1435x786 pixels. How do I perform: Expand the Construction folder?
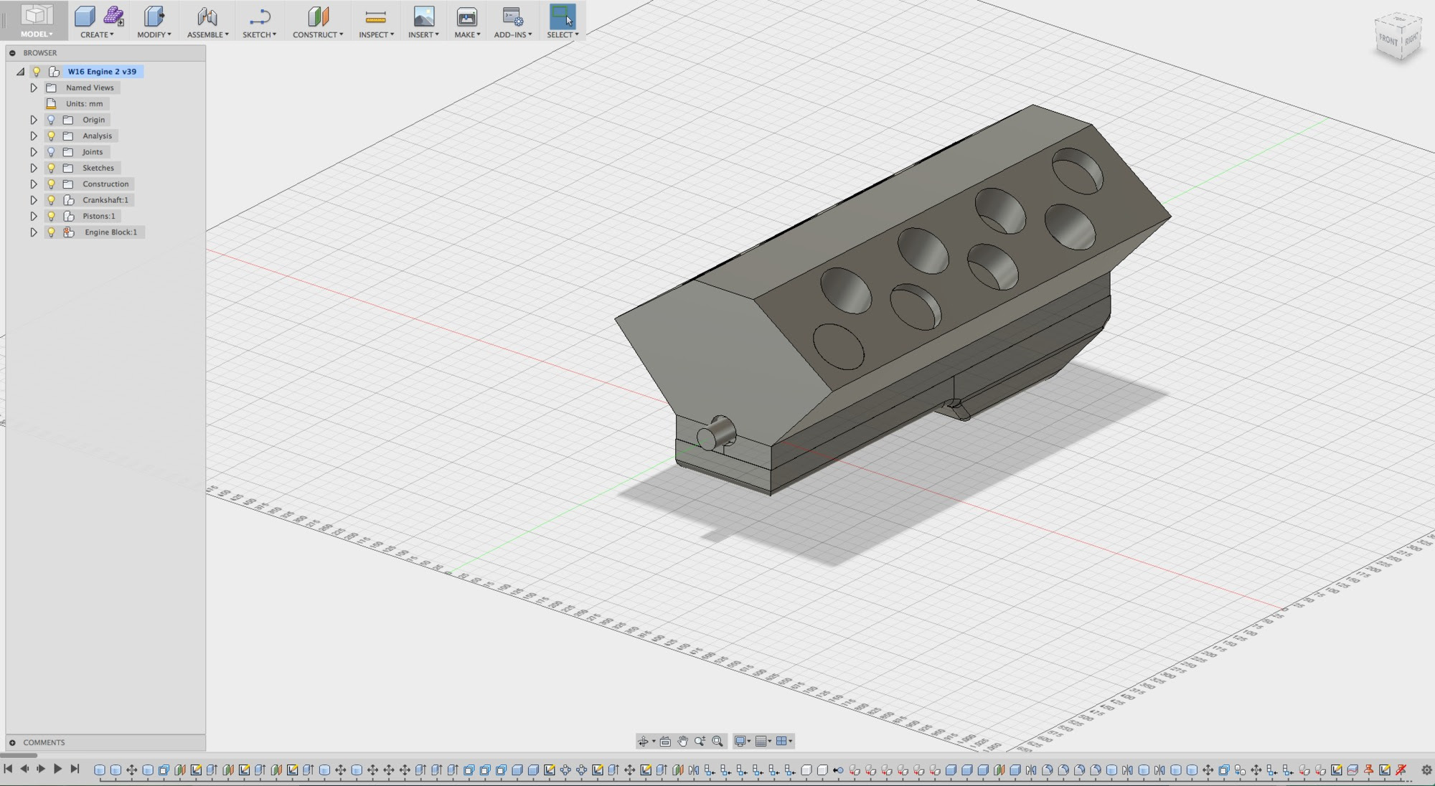coord(34,184)
